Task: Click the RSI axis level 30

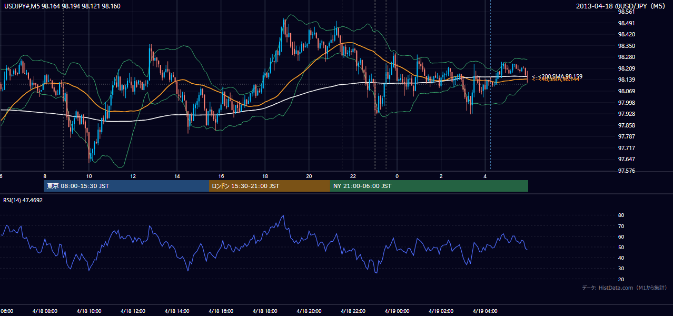Action: [x=621, y=269]
